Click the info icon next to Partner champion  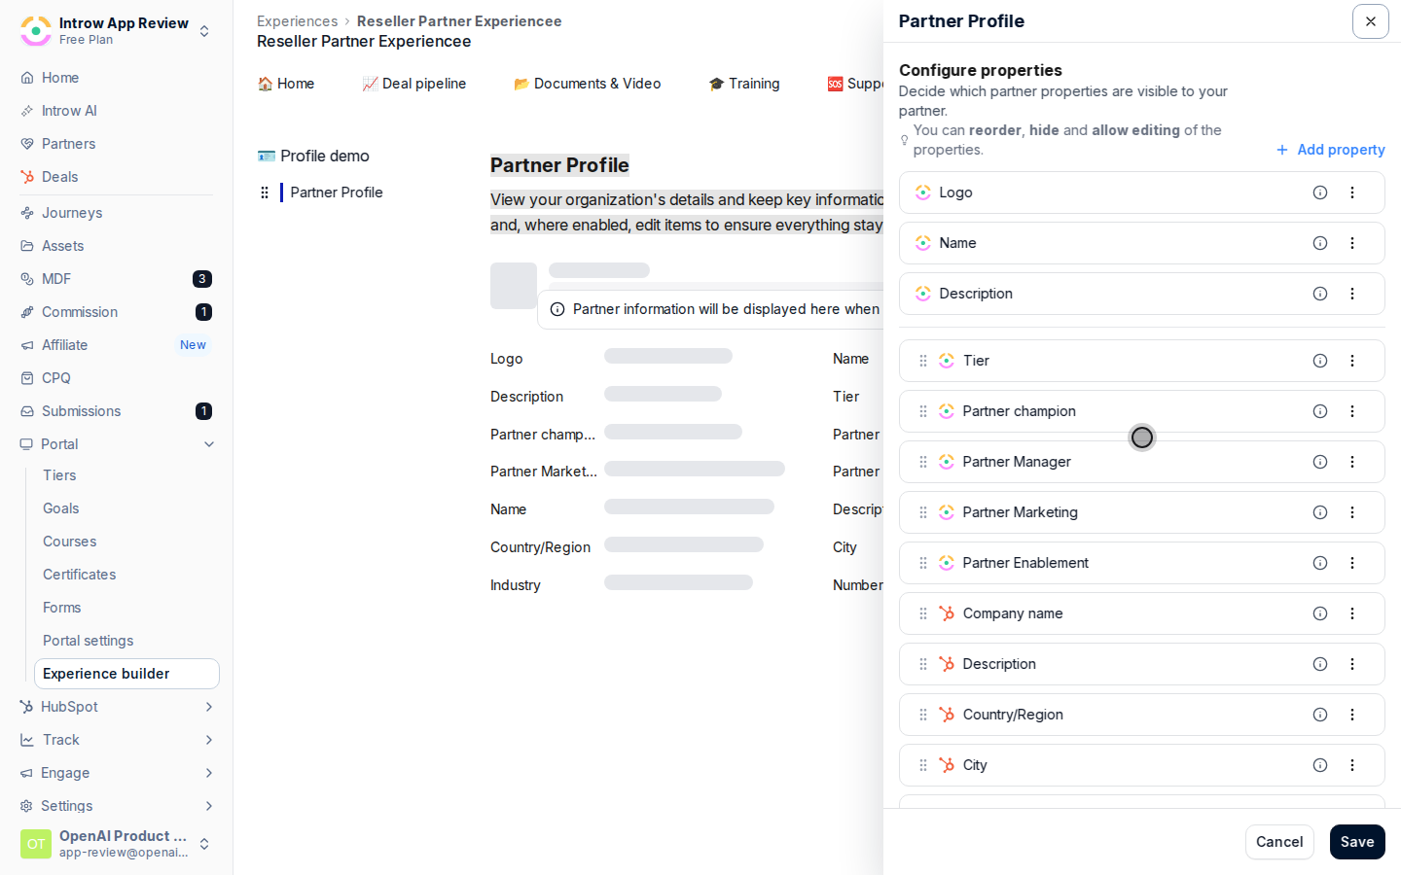tap(1320, 411)
